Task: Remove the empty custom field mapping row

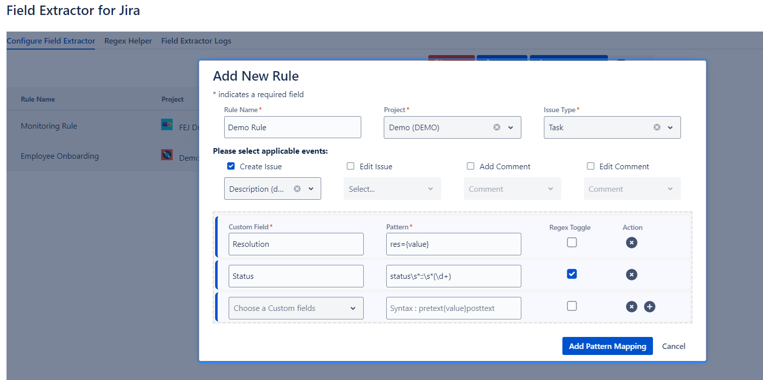Action: click(x=631, y=307)
